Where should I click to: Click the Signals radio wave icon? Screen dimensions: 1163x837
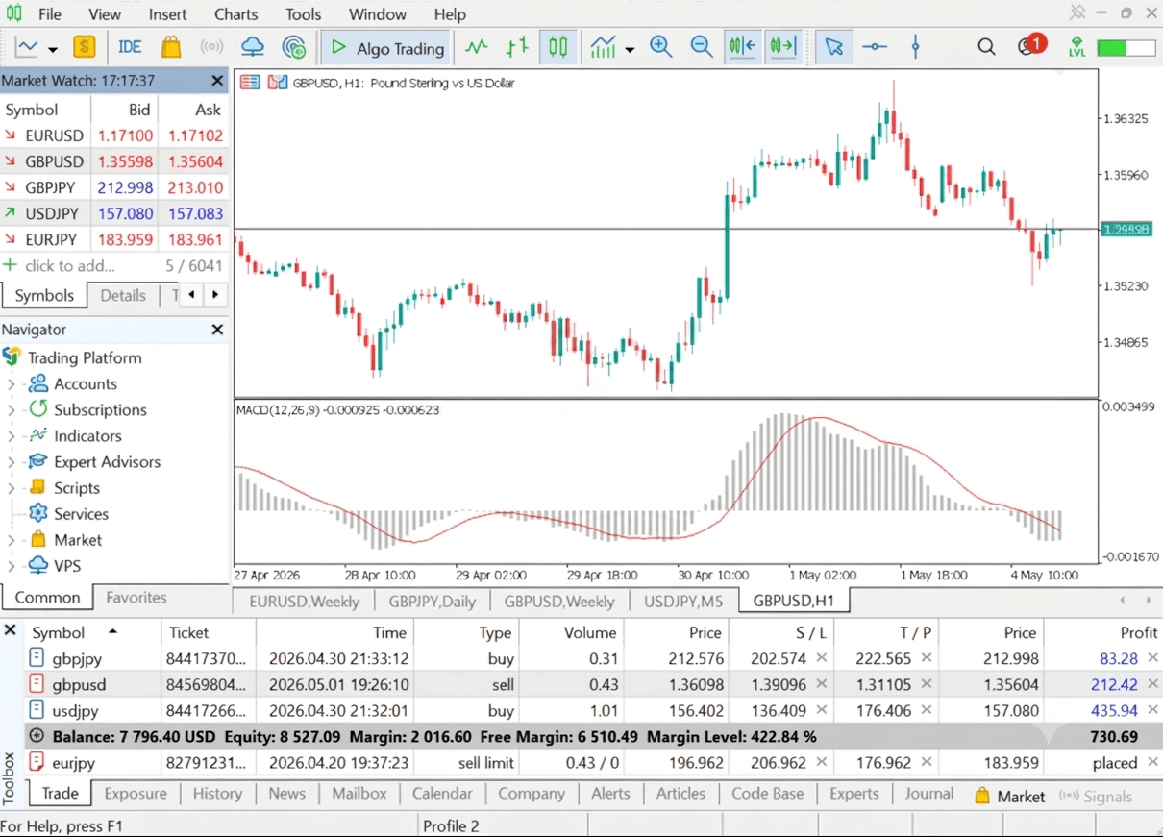click(211, 47)
